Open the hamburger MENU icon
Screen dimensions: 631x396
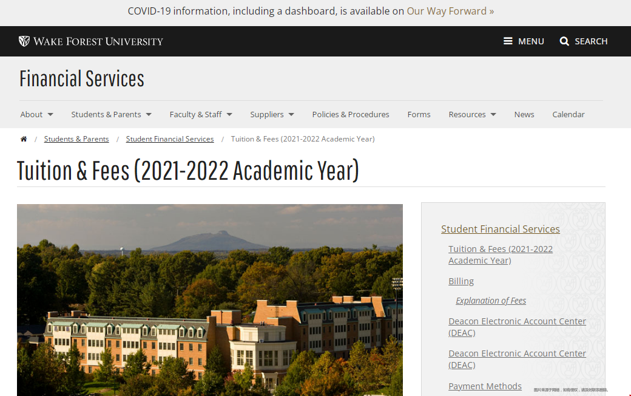point(508,41)
